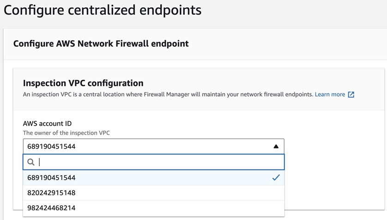387x220 pixels.
Task: Click the inspection VPC description sentence
Action: (x=166, y=94)
